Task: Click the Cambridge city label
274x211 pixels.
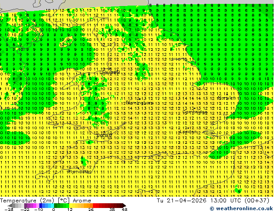Action: tap(195, 112)
